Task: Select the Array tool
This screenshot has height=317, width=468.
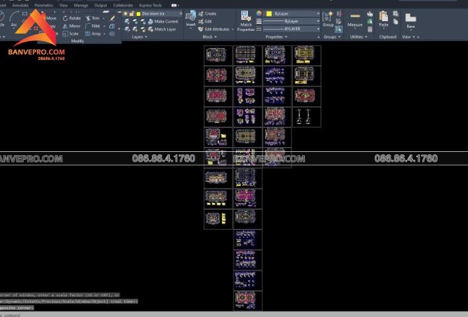Action: coord(93,34)
